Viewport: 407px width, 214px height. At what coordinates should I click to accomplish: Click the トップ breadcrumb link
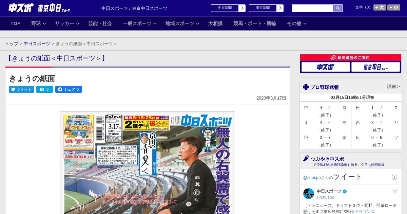click(x=12, y=44)
